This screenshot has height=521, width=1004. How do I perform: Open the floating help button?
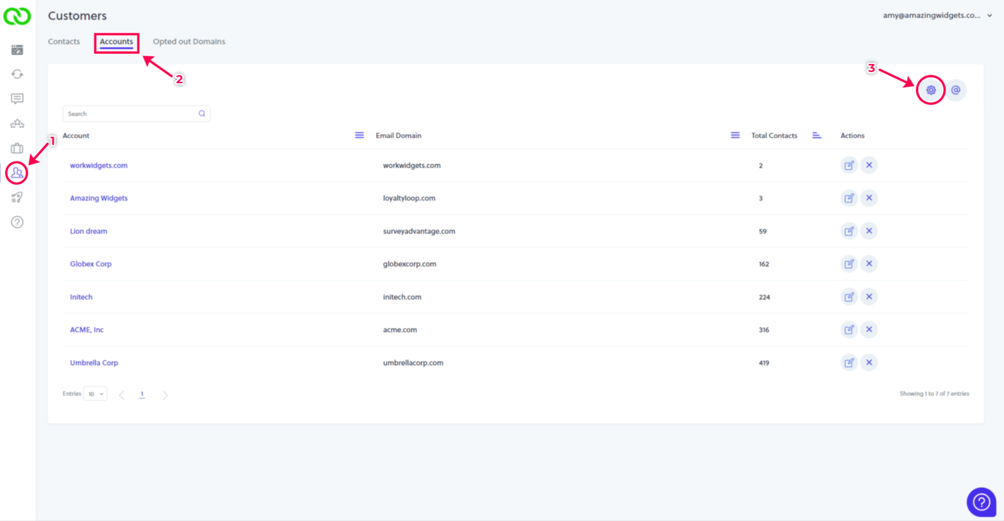point(981,502)
